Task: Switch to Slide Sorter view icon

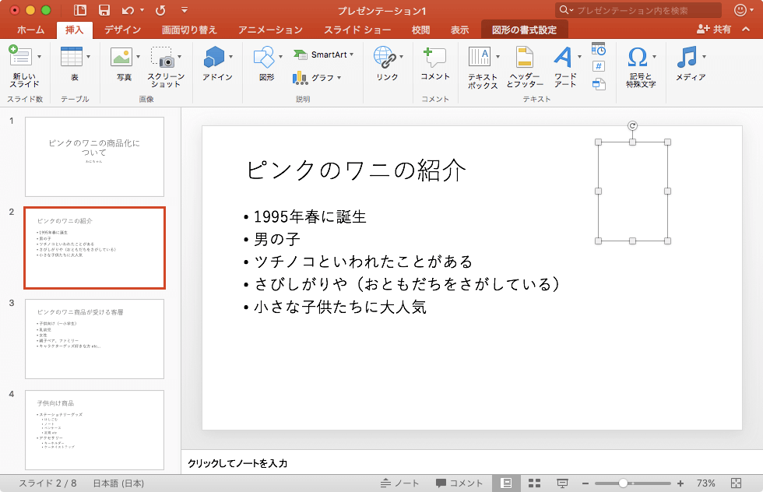Action: coord(534,483)
